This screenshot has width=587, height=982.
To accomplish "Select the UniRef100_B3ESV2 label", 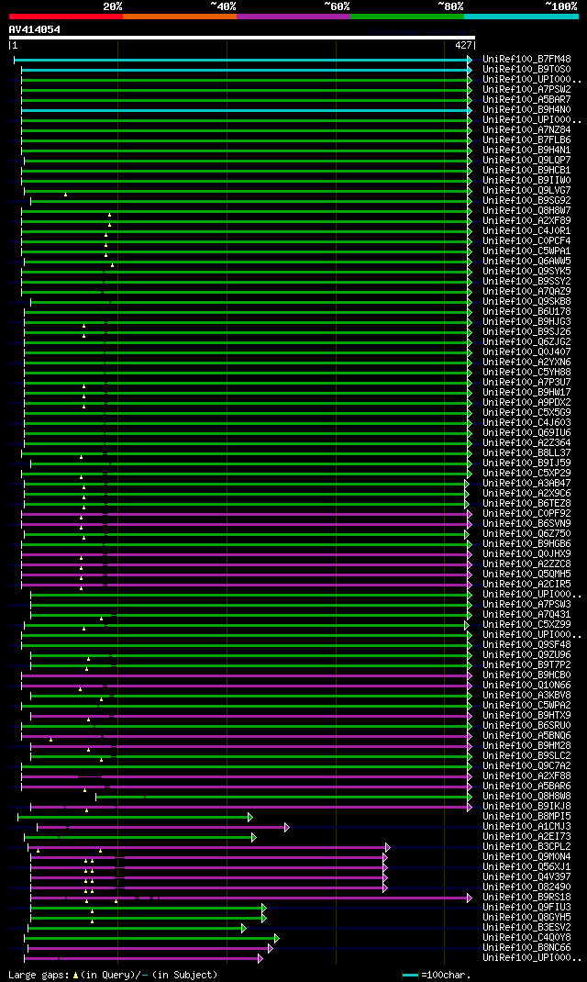I will pos(526,928).
